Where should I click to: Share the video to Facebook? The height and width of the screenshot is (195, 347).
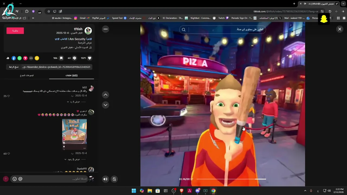[x=14, y=58]
